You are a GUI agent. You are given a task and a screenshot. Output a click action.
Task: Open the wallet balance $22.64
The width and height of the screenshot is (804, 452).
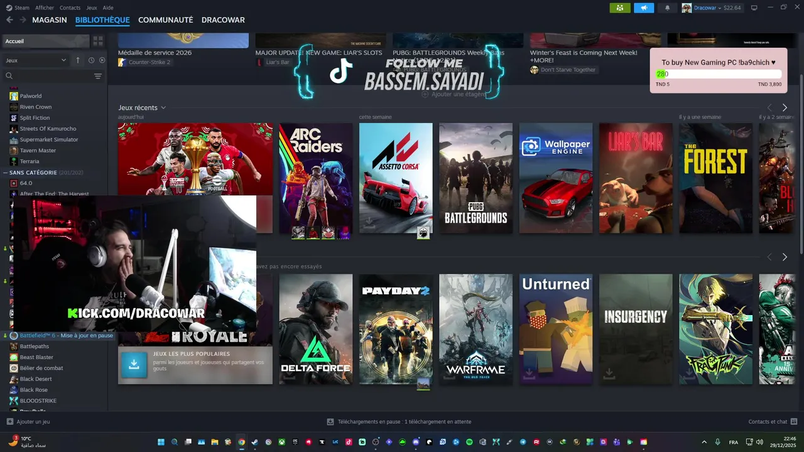click(x=732, y=8)
